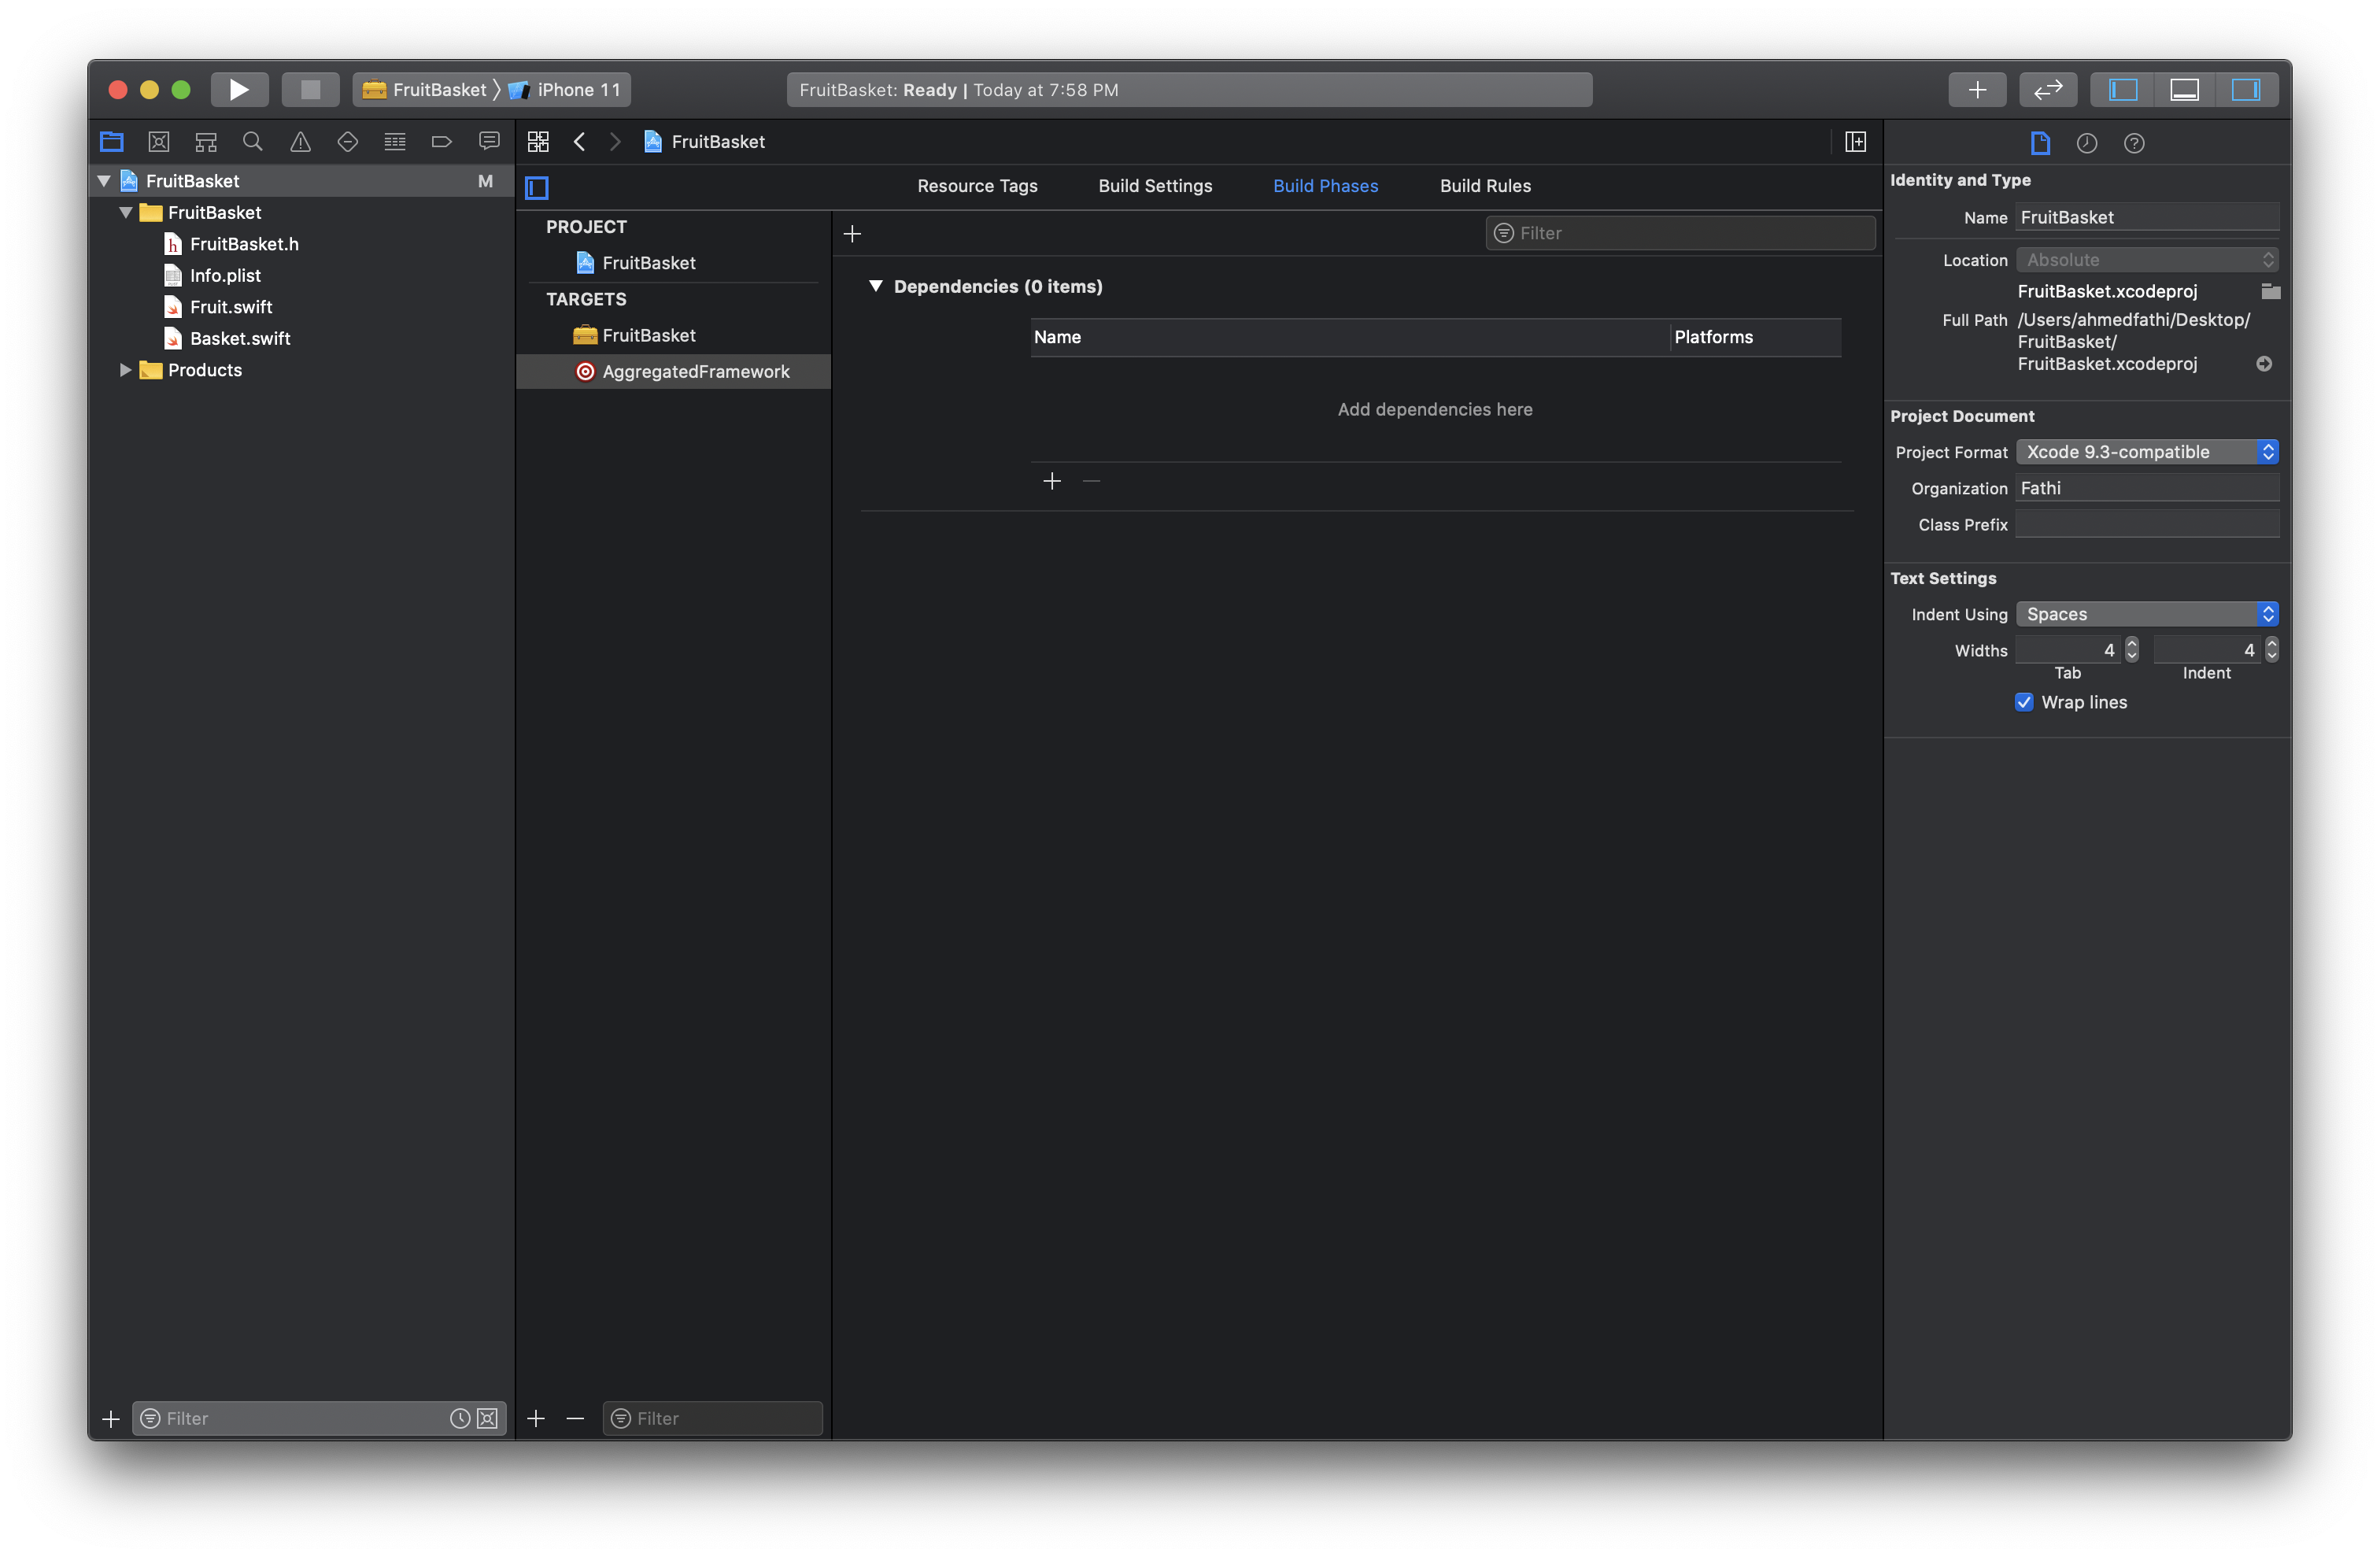Reveal full path in Finder arrow
This screenshot has height=1557, width=2380.
2264,364
